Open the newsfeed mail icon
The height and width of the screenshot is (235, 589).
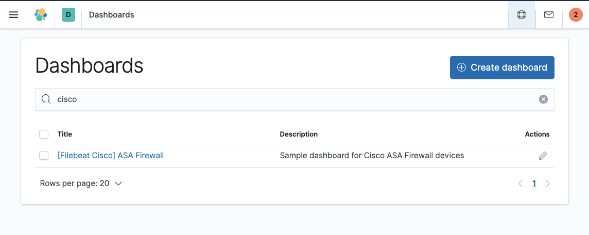[549, 15]
